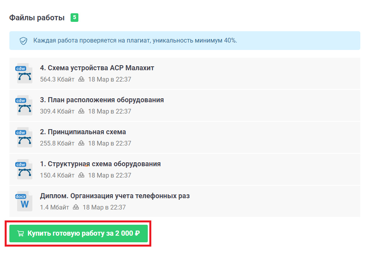The height and width of the screenshot is (254, 372).
Task: Select the cdw icon beside План расположения оборудования
Action: coord(25,105)
